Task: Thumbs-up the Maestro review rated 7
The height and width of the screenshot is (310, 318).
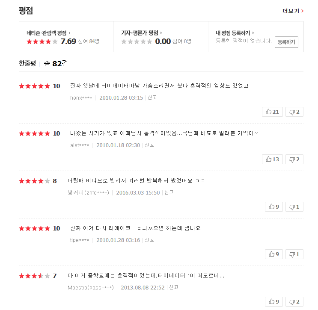Action: click(x=274, y=302)
